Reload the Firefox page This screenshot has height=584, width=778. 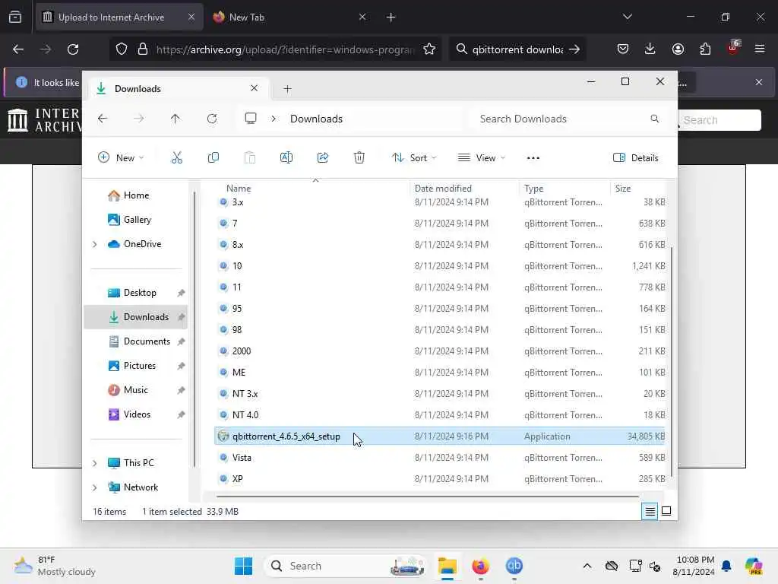[73, 49]
